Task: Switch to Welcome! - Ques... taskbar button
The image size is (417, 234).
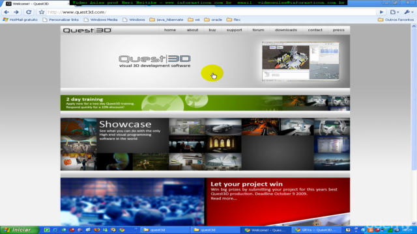Action: (265, 229)
